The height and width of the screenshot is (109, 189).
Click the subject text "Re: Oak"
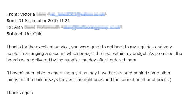[x=33, y=33]
